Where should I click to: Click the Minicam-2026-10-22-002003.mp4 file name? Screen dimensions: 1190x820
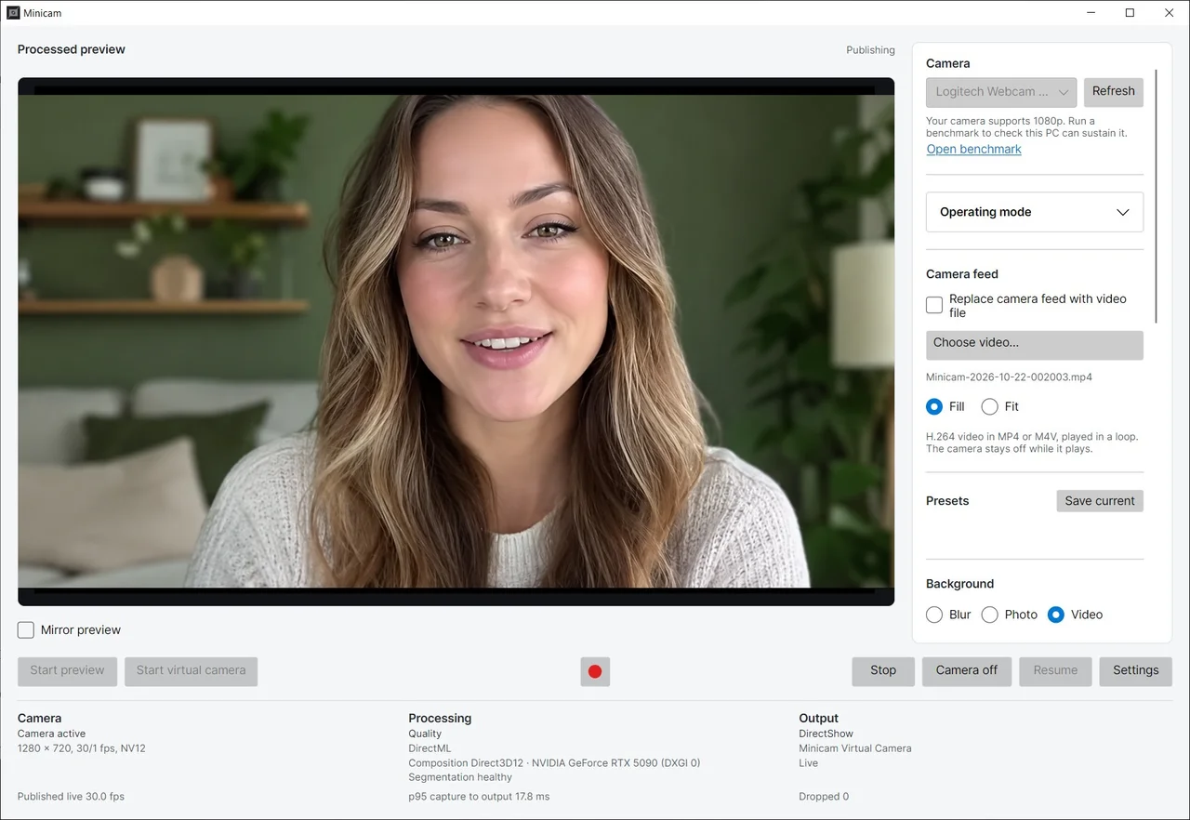(1009, 377)
